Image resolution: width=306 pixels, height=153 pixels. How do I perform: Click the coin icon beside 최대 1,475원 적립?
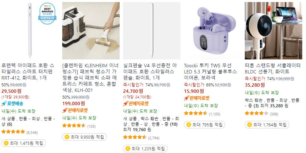point(6,143)
